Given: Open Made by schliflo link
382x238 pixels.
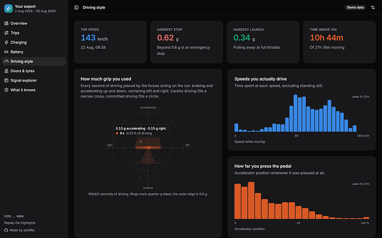Looking at the screenshot, I should pos(22,230).
